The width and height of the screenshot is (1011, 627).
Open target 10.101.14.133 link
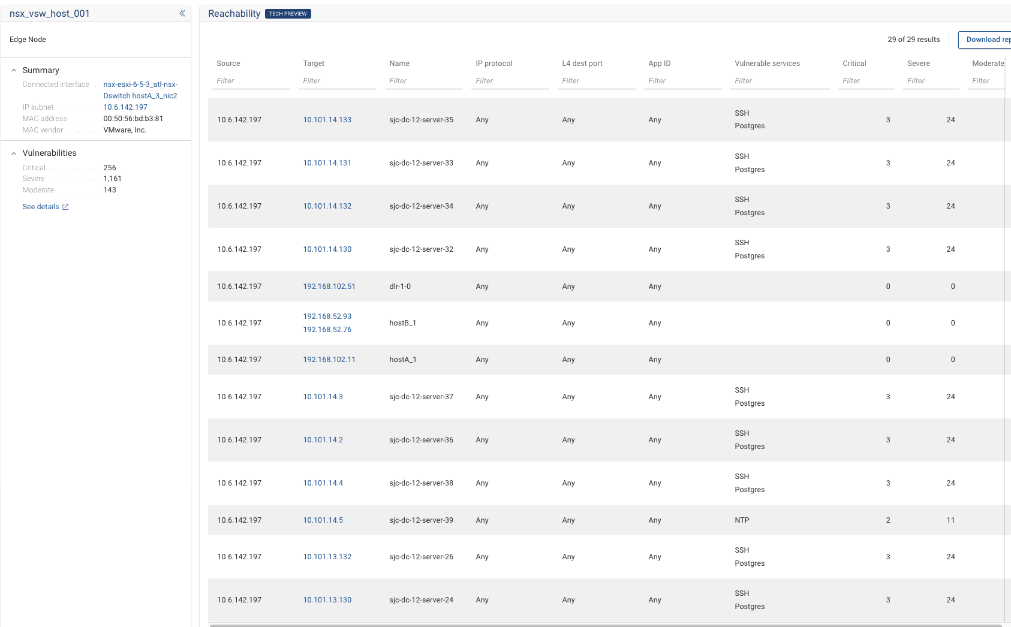coord(327,120)
